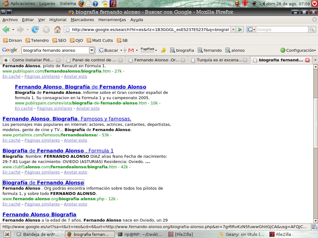Click the volume icon in system tray

coord(262,3)
